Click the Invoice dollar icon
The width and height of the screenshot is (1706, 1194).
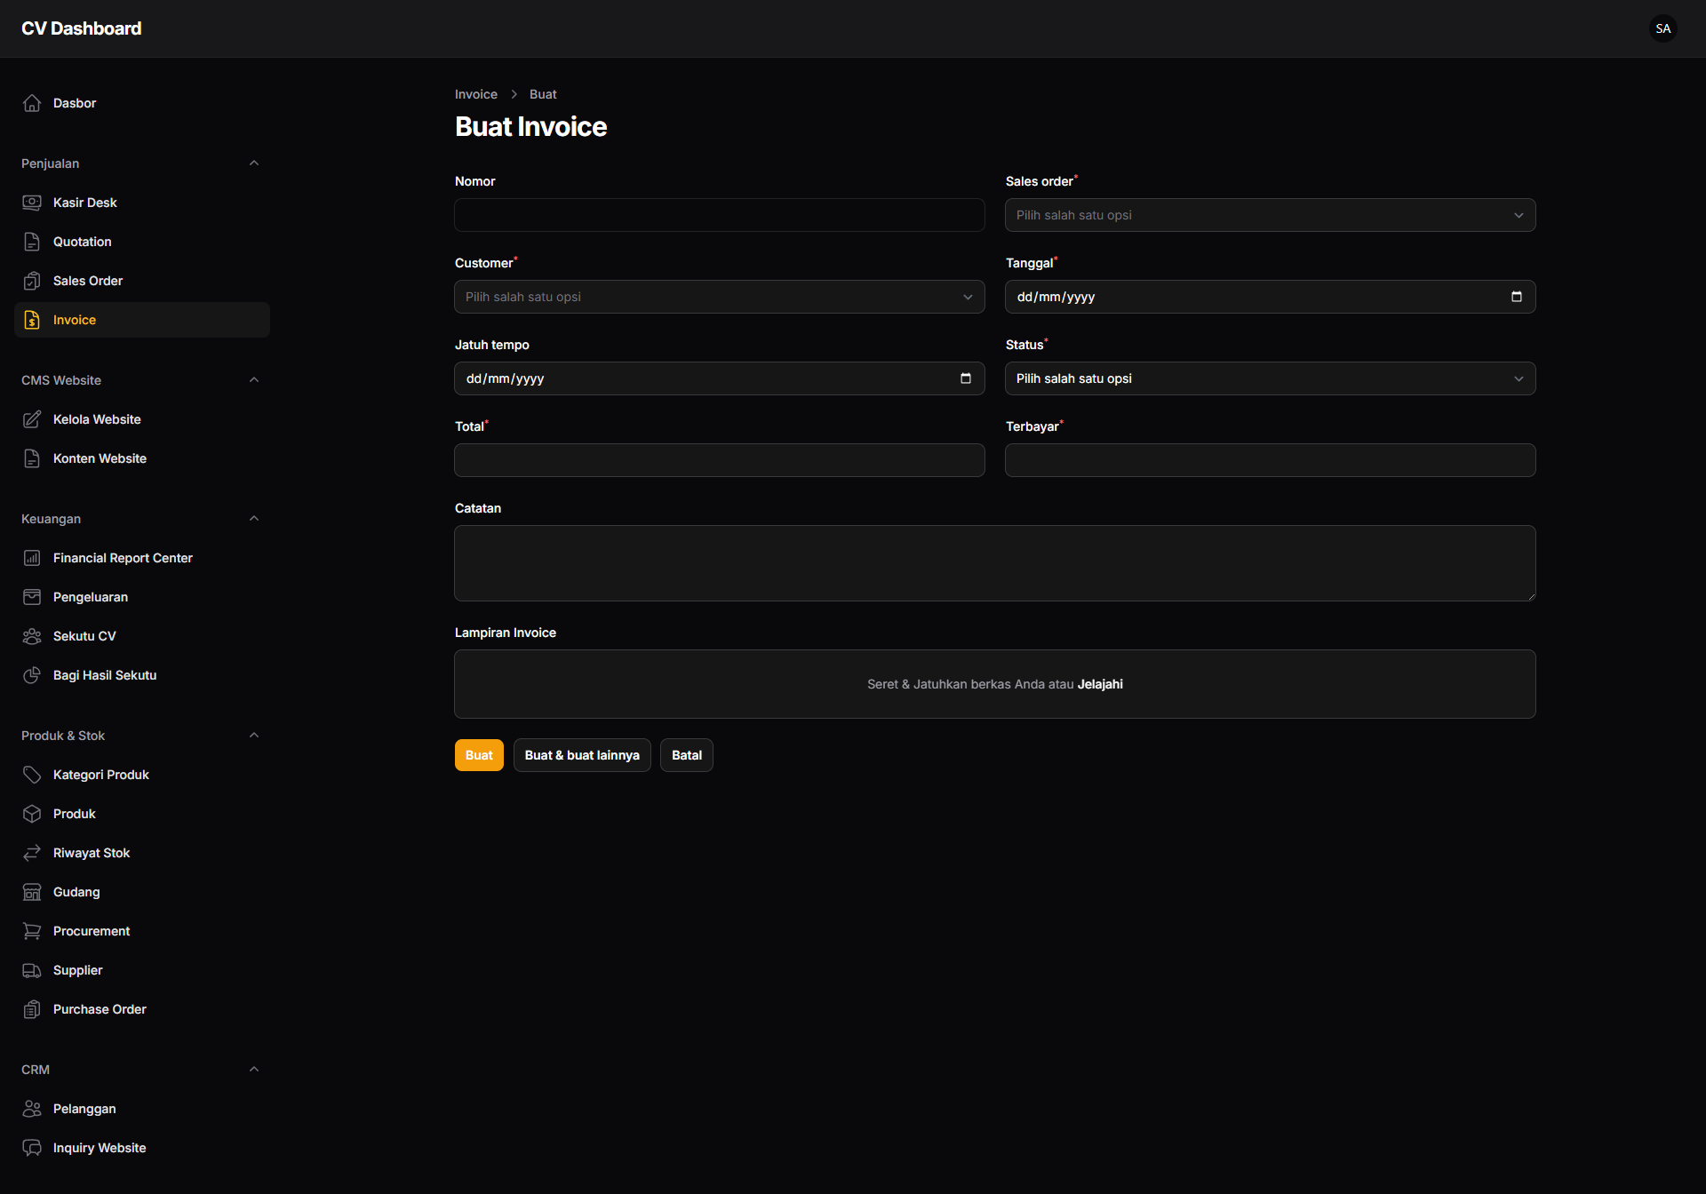(32, 320)
